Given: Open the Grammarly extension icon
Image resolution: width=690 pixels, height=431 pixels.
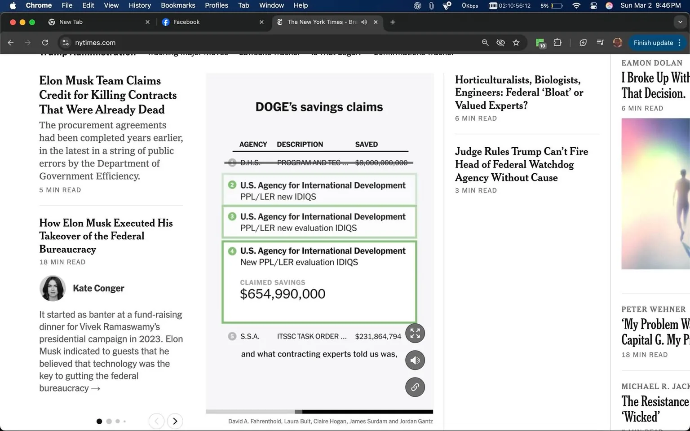Looking at the screenshot, I should click(540, 42).
